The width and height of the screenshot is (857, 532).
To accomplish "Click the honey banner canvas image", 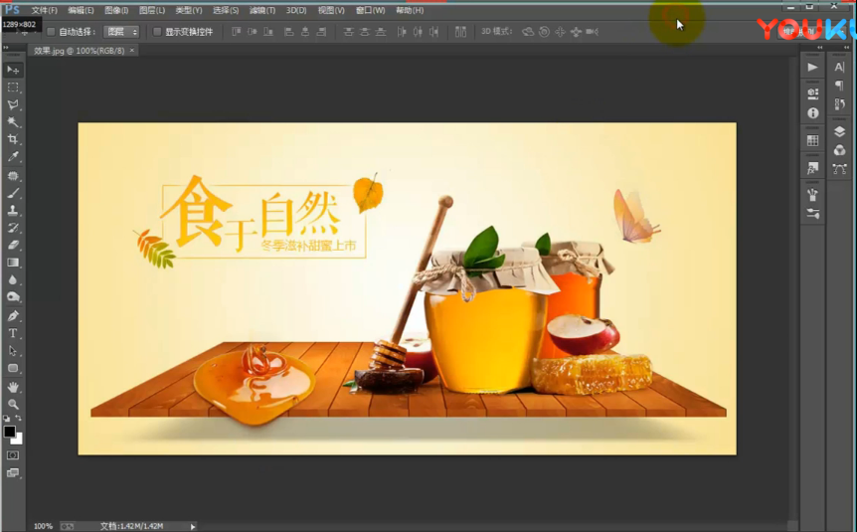I will [408, 288].
